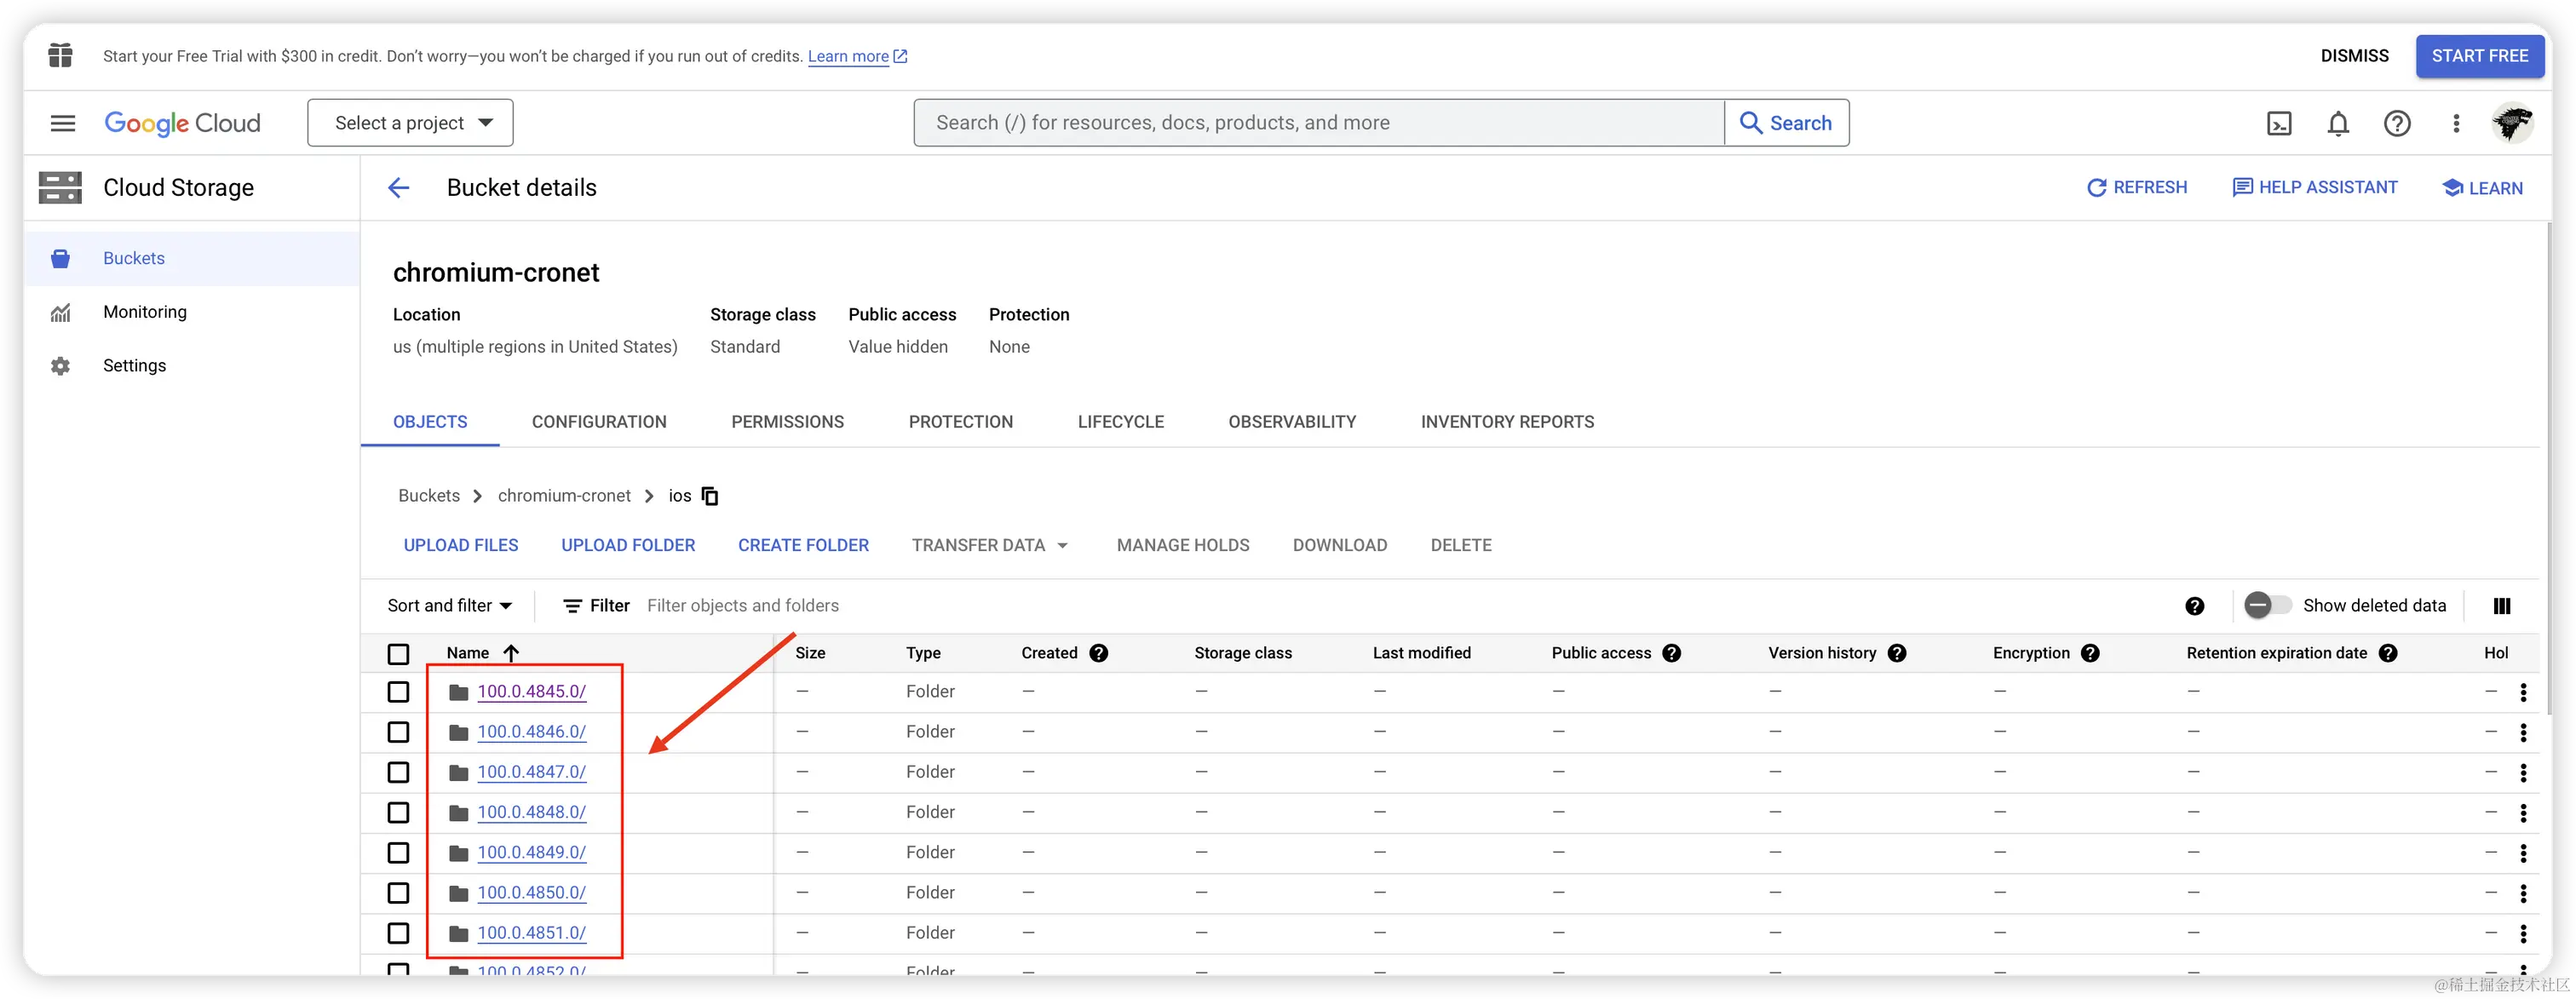This screenshot has height=999, width=2576.
Task: Check the select-all checkbox in header
Action: pyautogui.click(x=398, y=654)
